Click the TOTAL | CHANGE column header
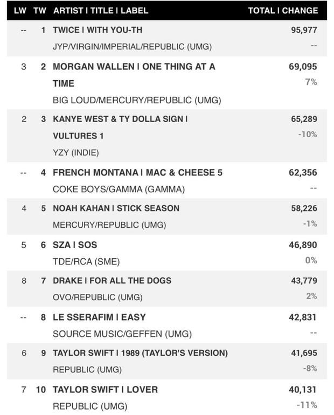The height and width of the screenshot is (415, 334). tap(283, 10)
